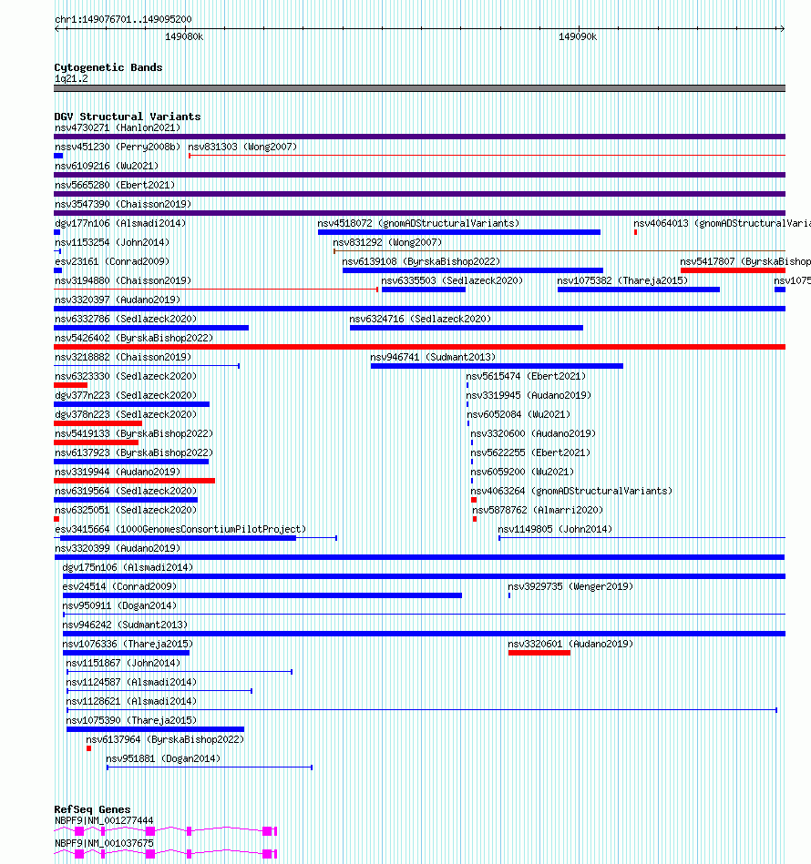
Task: Select nsv5878762 (Almarri2020) label
Action: (x=538, y=510)
